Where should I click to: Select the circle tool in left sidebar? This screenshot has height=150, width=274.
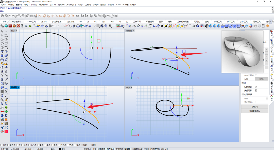point(2,40)
